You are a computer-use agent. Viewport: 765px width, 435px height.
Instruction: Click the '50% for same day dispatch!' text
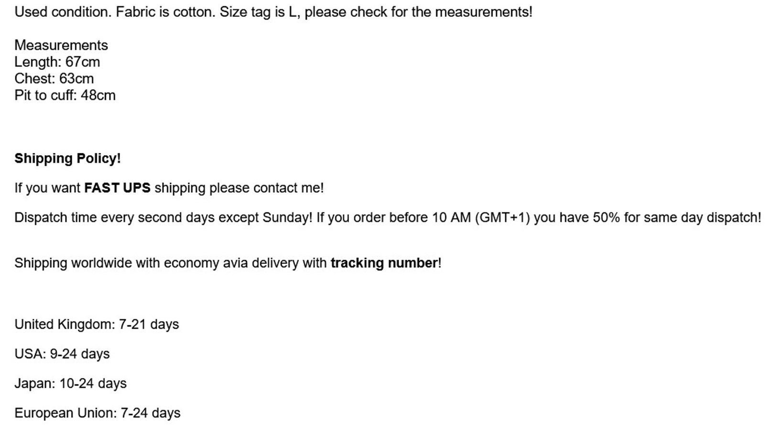677,218
